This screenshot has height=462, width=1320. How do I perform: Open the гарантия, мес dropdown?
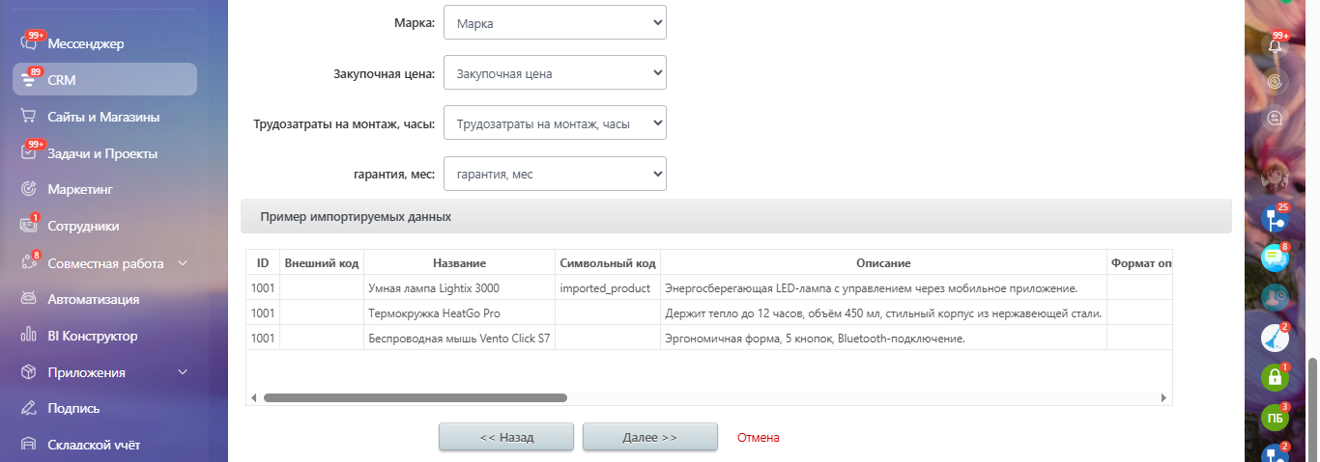point(555,174)
